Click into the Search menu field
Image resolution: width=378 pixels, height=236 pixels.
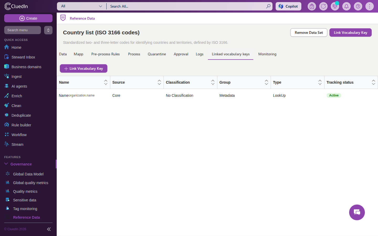click(x=23, y=30)
